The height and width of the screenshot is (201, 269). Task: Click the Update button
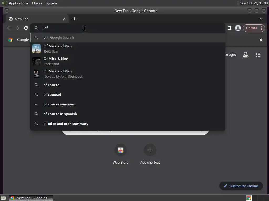(x=251, y=28)
